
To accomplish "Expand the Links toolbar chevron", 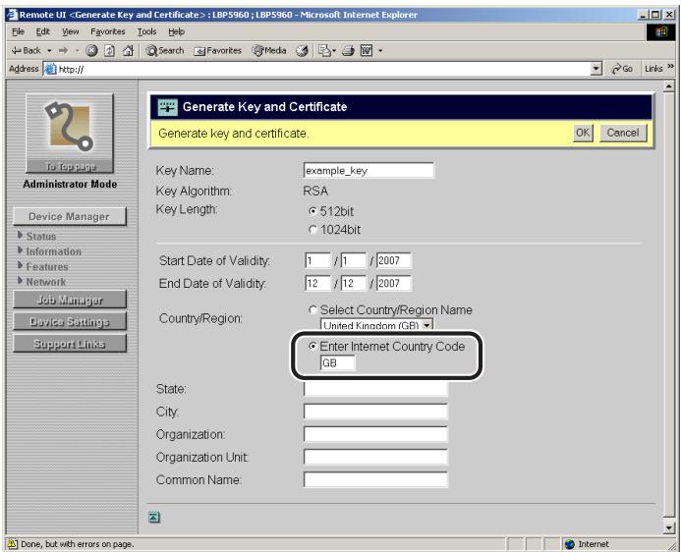I will pyautogui.click(x=670, y=67).
